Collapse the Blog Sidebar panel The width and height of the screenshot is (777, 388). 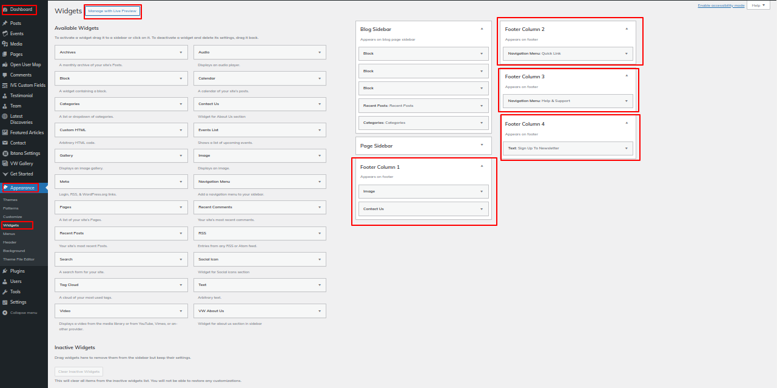[482, 29]
